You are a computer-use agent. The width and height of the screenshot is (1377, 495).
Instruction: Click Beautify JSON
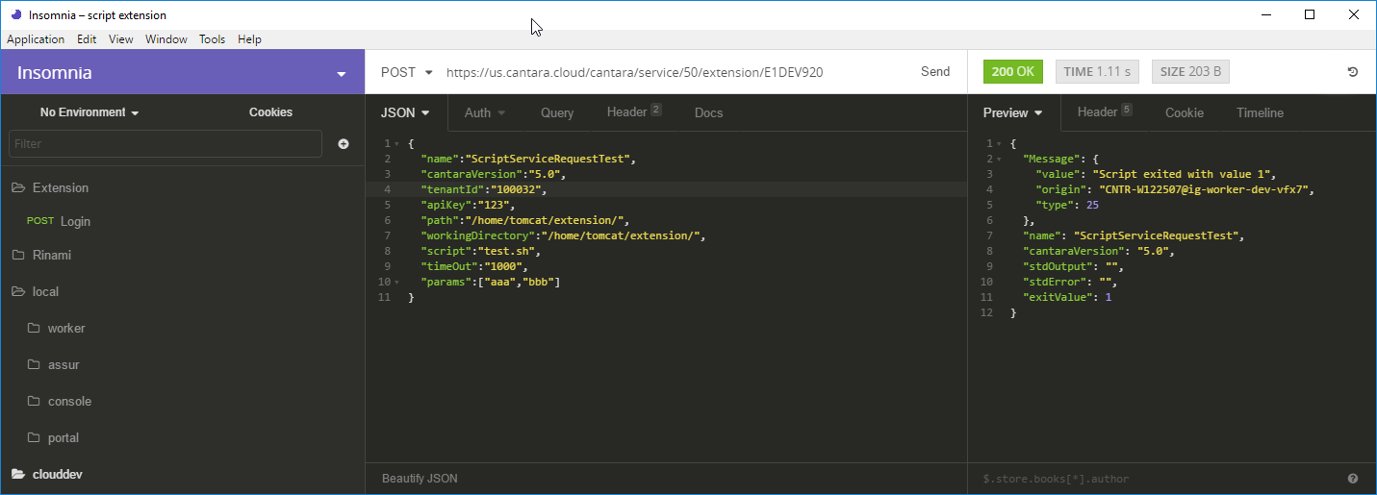(420, 478)
